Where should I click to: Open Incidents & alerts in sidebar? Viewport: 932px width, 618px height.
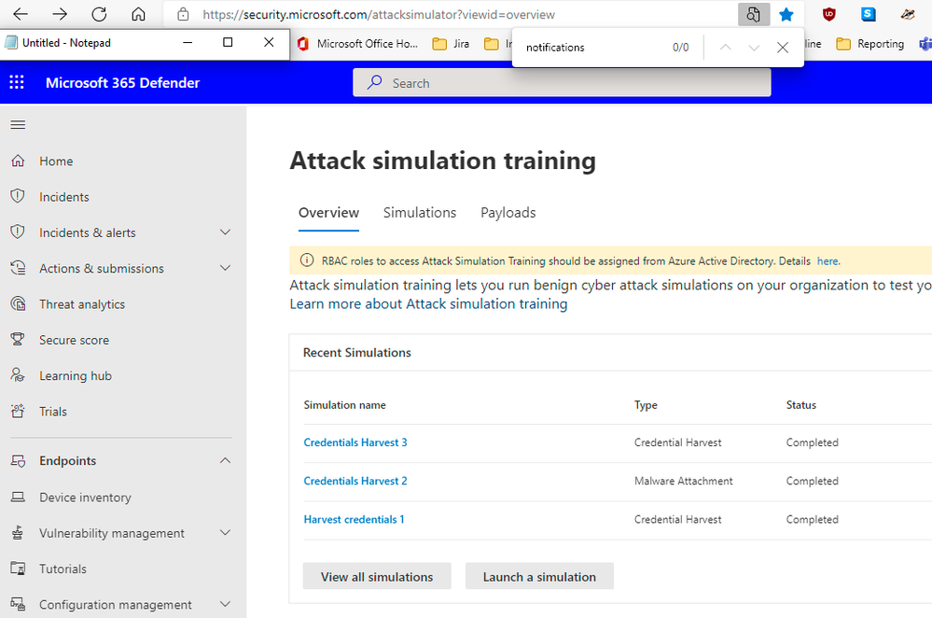coord(88,232)
